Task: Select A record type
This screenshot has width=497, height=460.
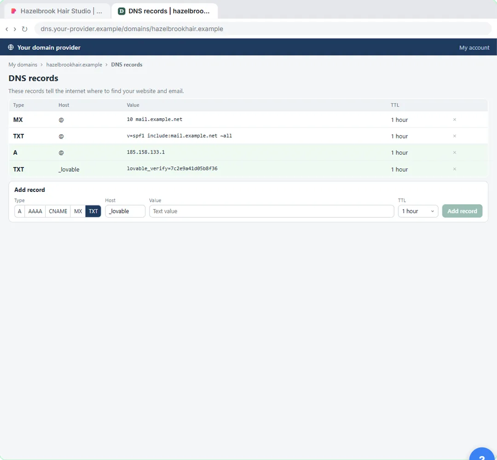Action: (x=20, y=211)
